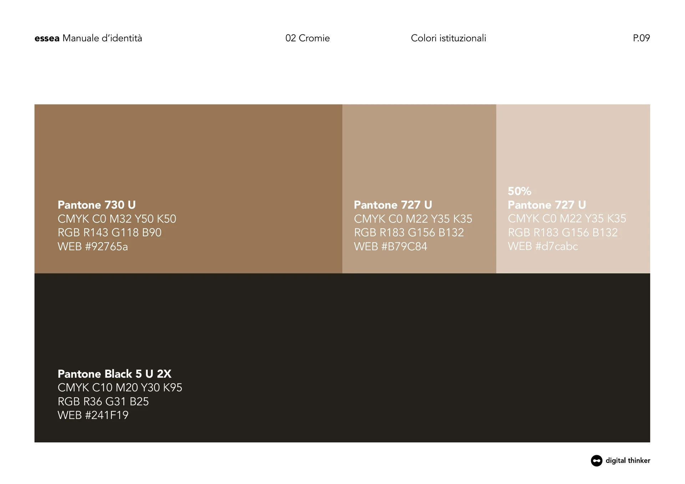Click 'WEB #92765a' hex code

[x=93, y=247]
